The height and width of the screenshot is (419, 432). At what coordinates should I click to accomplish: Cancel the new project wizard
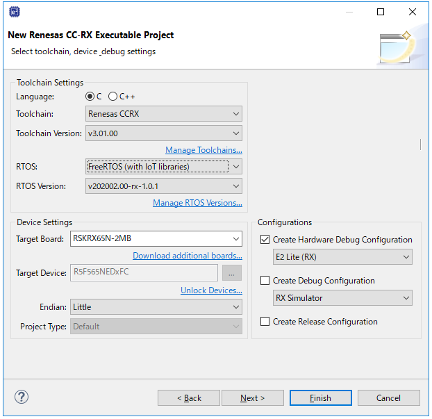(x=389, y=397)
